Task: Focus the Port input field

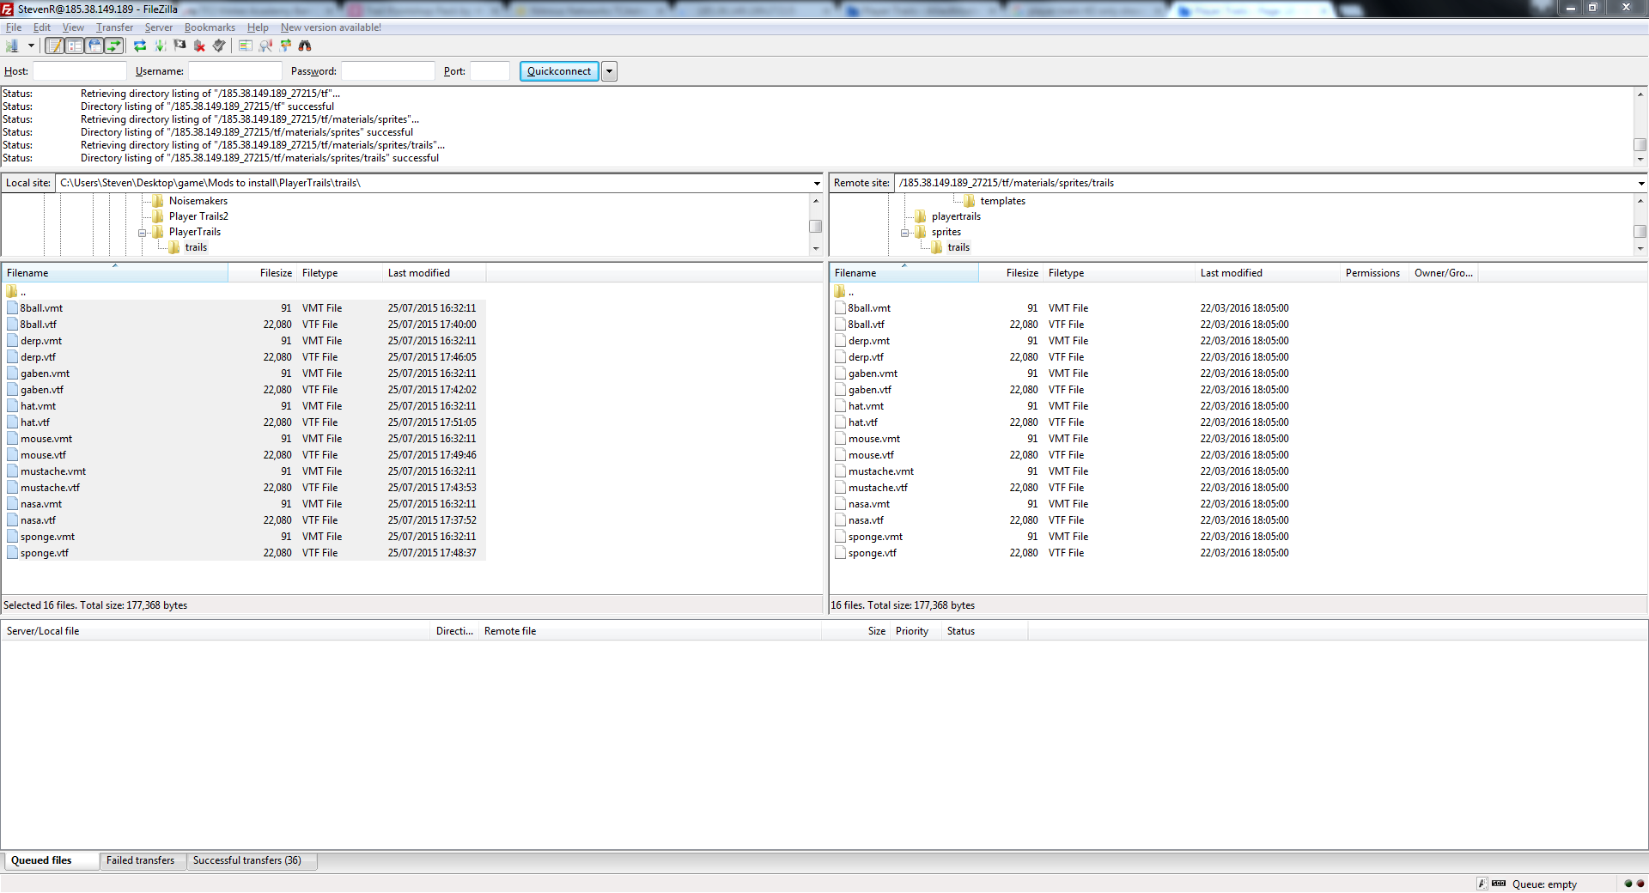Action: point(490,71)
